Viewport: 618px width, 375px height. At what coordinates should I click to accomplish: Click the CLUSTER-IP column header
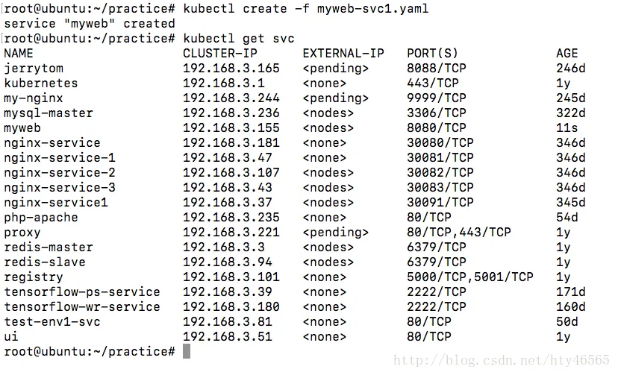pyautogui.click(x=220, y=53)
